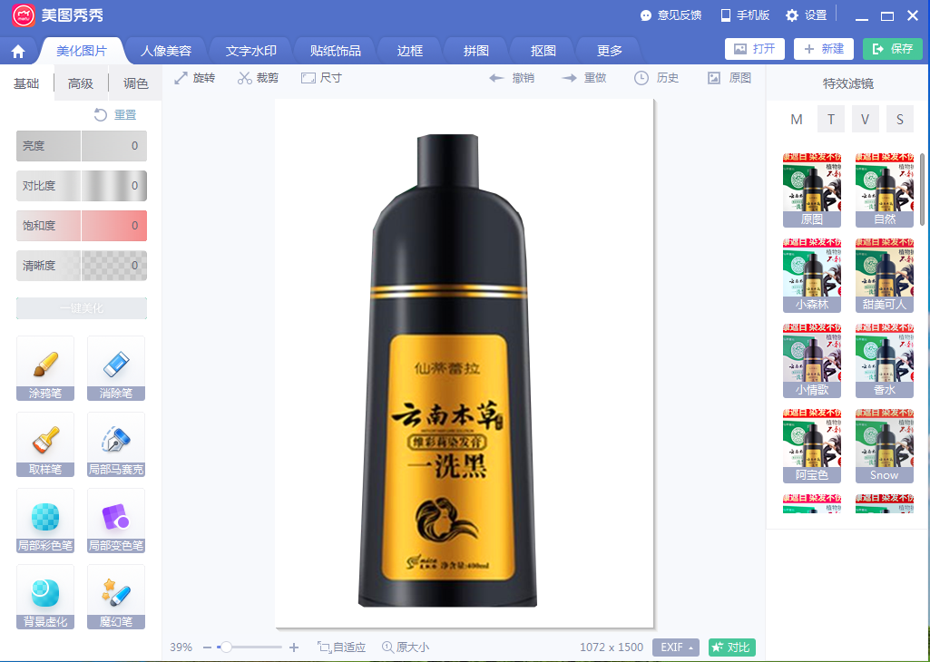Select filter category V
Viewport: 930px width, 662px height.
(866, 120)
